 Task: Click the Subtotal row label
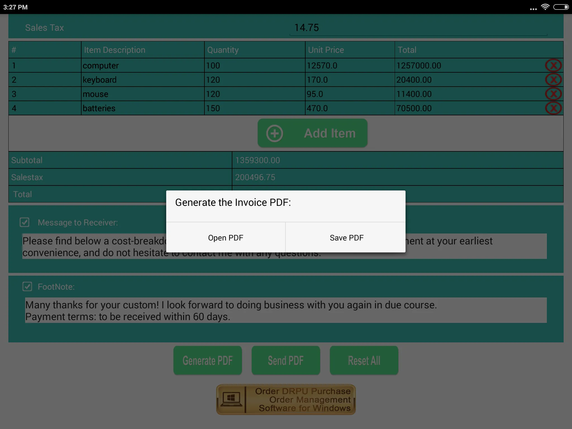click(27, 160)
